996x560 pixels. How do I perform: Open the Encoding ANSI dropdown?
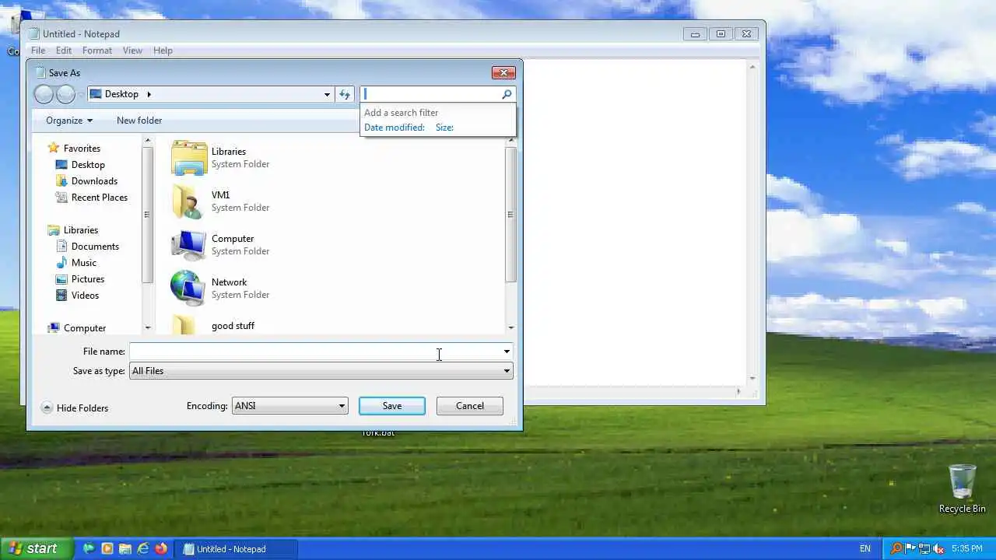pyautogui.click(x=289, y=405)
